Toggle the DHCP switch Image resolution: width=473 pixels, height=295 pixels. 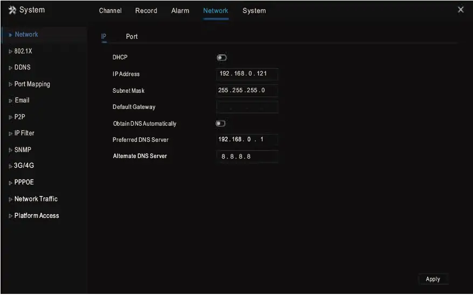click(222, 58)
